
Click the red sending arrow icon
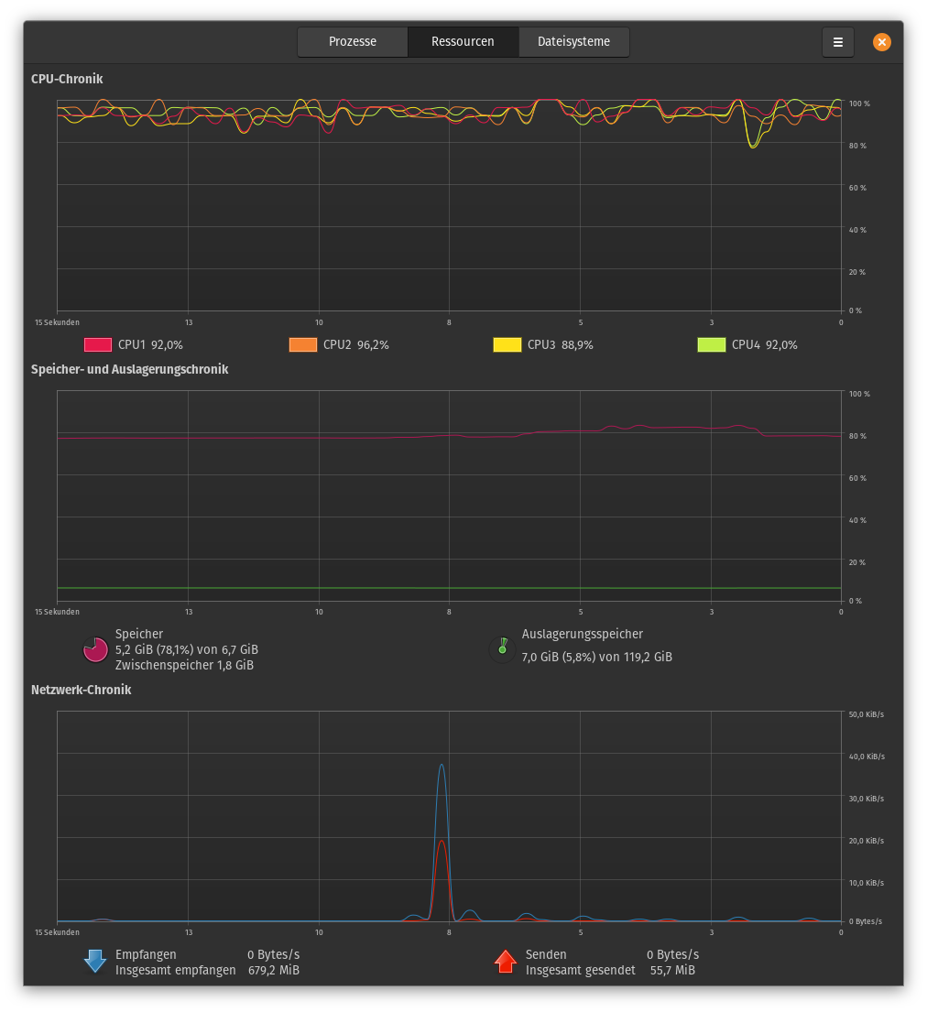[505, 961]
